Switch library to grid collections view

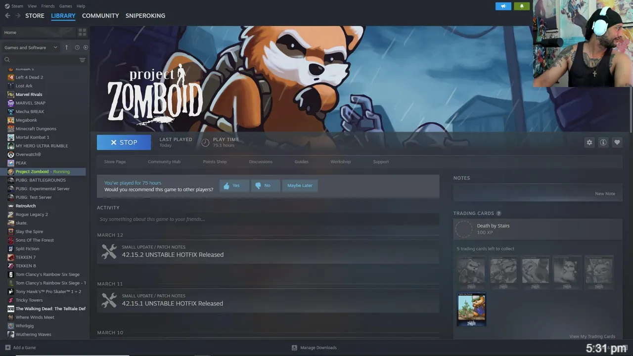click(x=82, y=32)
